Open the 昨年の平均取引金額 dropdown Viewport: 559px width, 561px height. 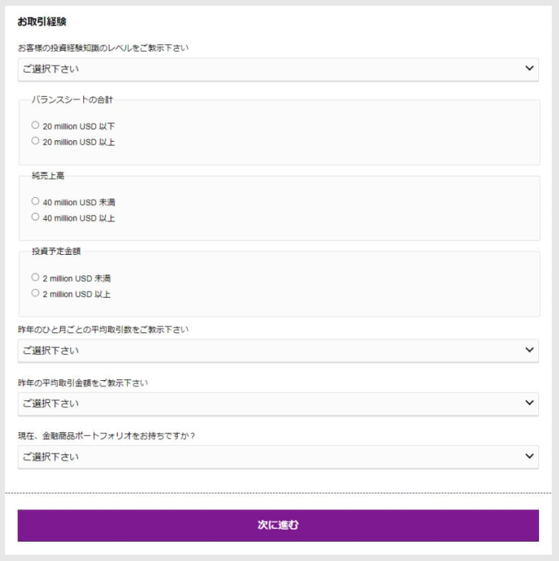click(278, 404)
